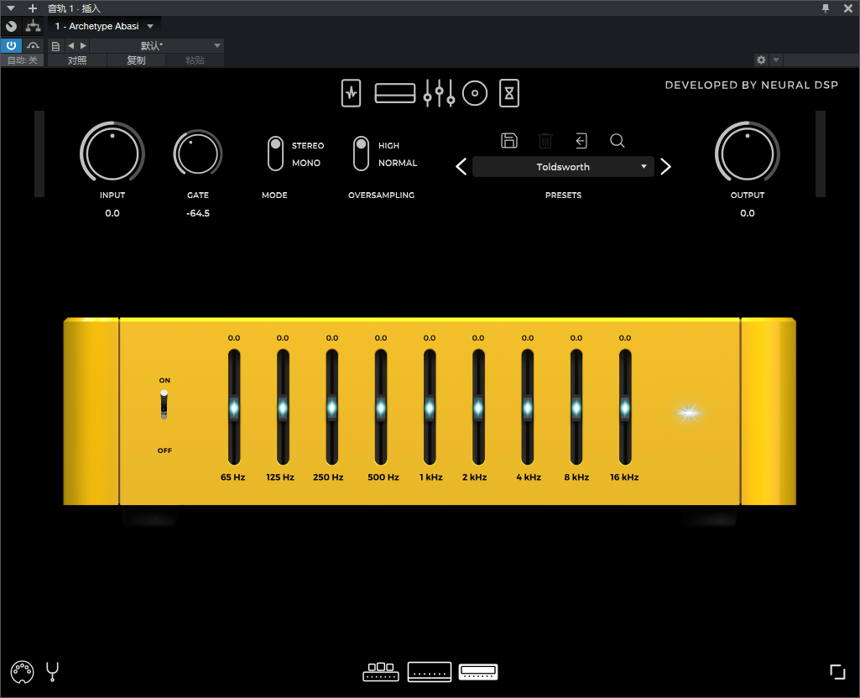Close the plugin window
This screenshot has height=698, width=860.
point(848,8)
